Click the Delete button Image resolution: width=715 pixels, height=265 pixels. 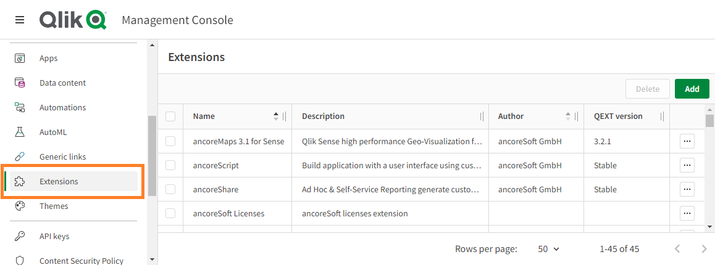point(648,89)
